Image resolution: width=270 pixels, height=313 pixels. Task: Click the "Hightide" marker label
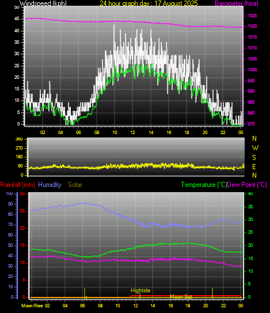coord(140,291)
